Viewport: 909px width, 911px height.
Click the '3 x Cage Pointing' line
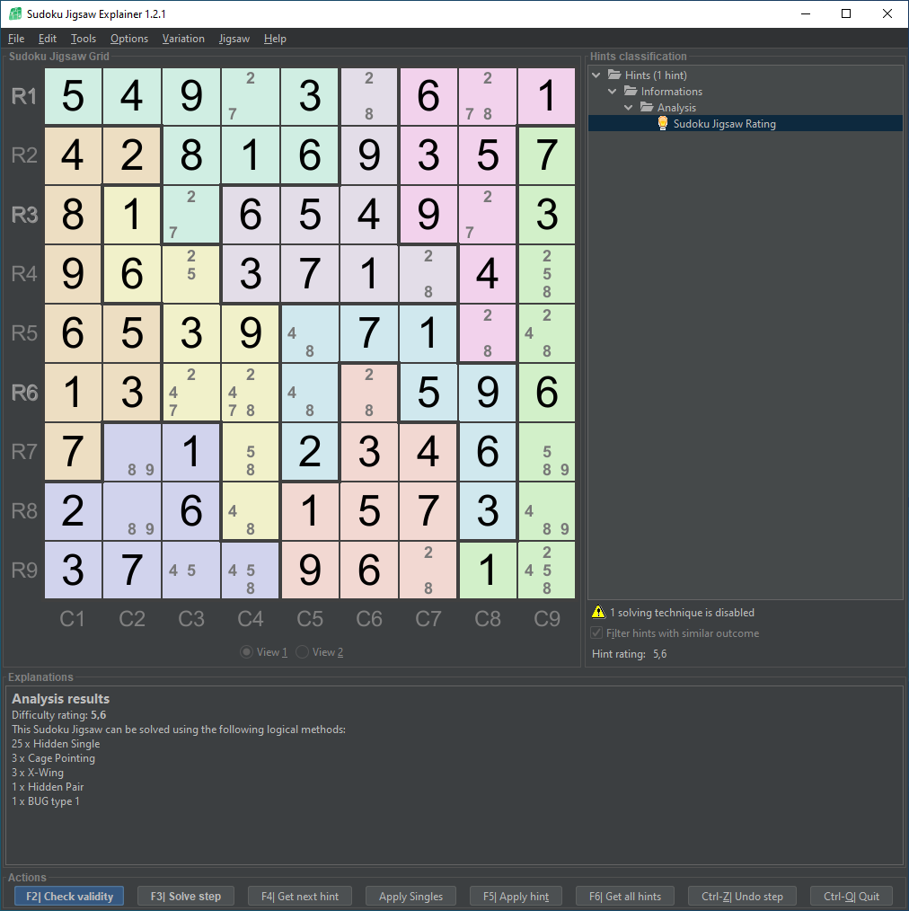pyautogui.click(x=53, y=758)
